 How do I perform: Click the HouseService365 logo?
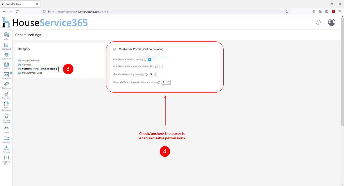pos(45,23)
